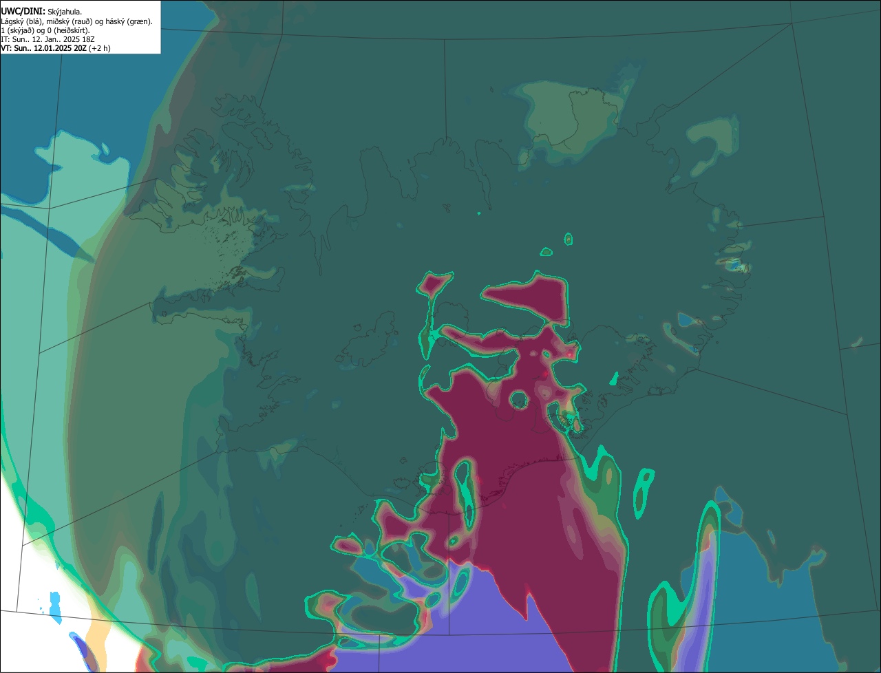Click the '(+2 h)' forecast offset text

(99, 48)
